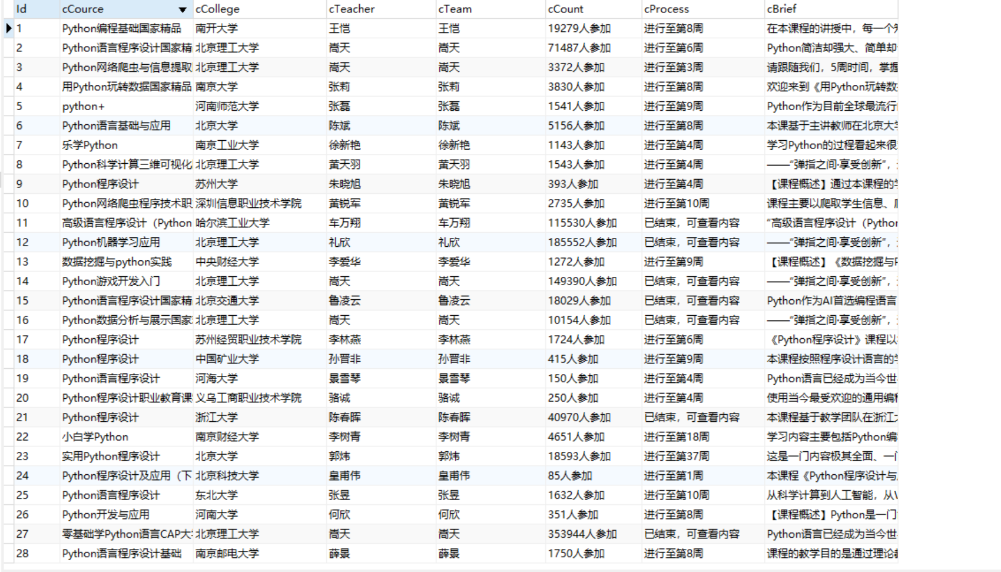Viewport: 1001px width, 572px height.
Task: Select the course cell "Python游戏开发入门"
Action: click(x=126, y=281)
